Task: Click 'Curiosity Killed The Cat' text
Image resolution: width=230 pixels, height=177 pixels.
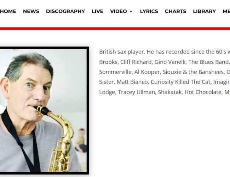Action: point(180,82)
